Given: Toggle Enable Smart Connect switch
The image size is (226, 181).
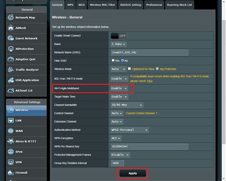Looking at the screenshot, I should coord(119,36).
